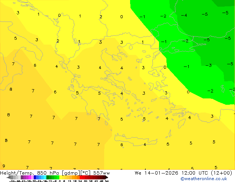Select the We 14-01-2026 12:00 UTC timestamp

click(x=183, y=173)
